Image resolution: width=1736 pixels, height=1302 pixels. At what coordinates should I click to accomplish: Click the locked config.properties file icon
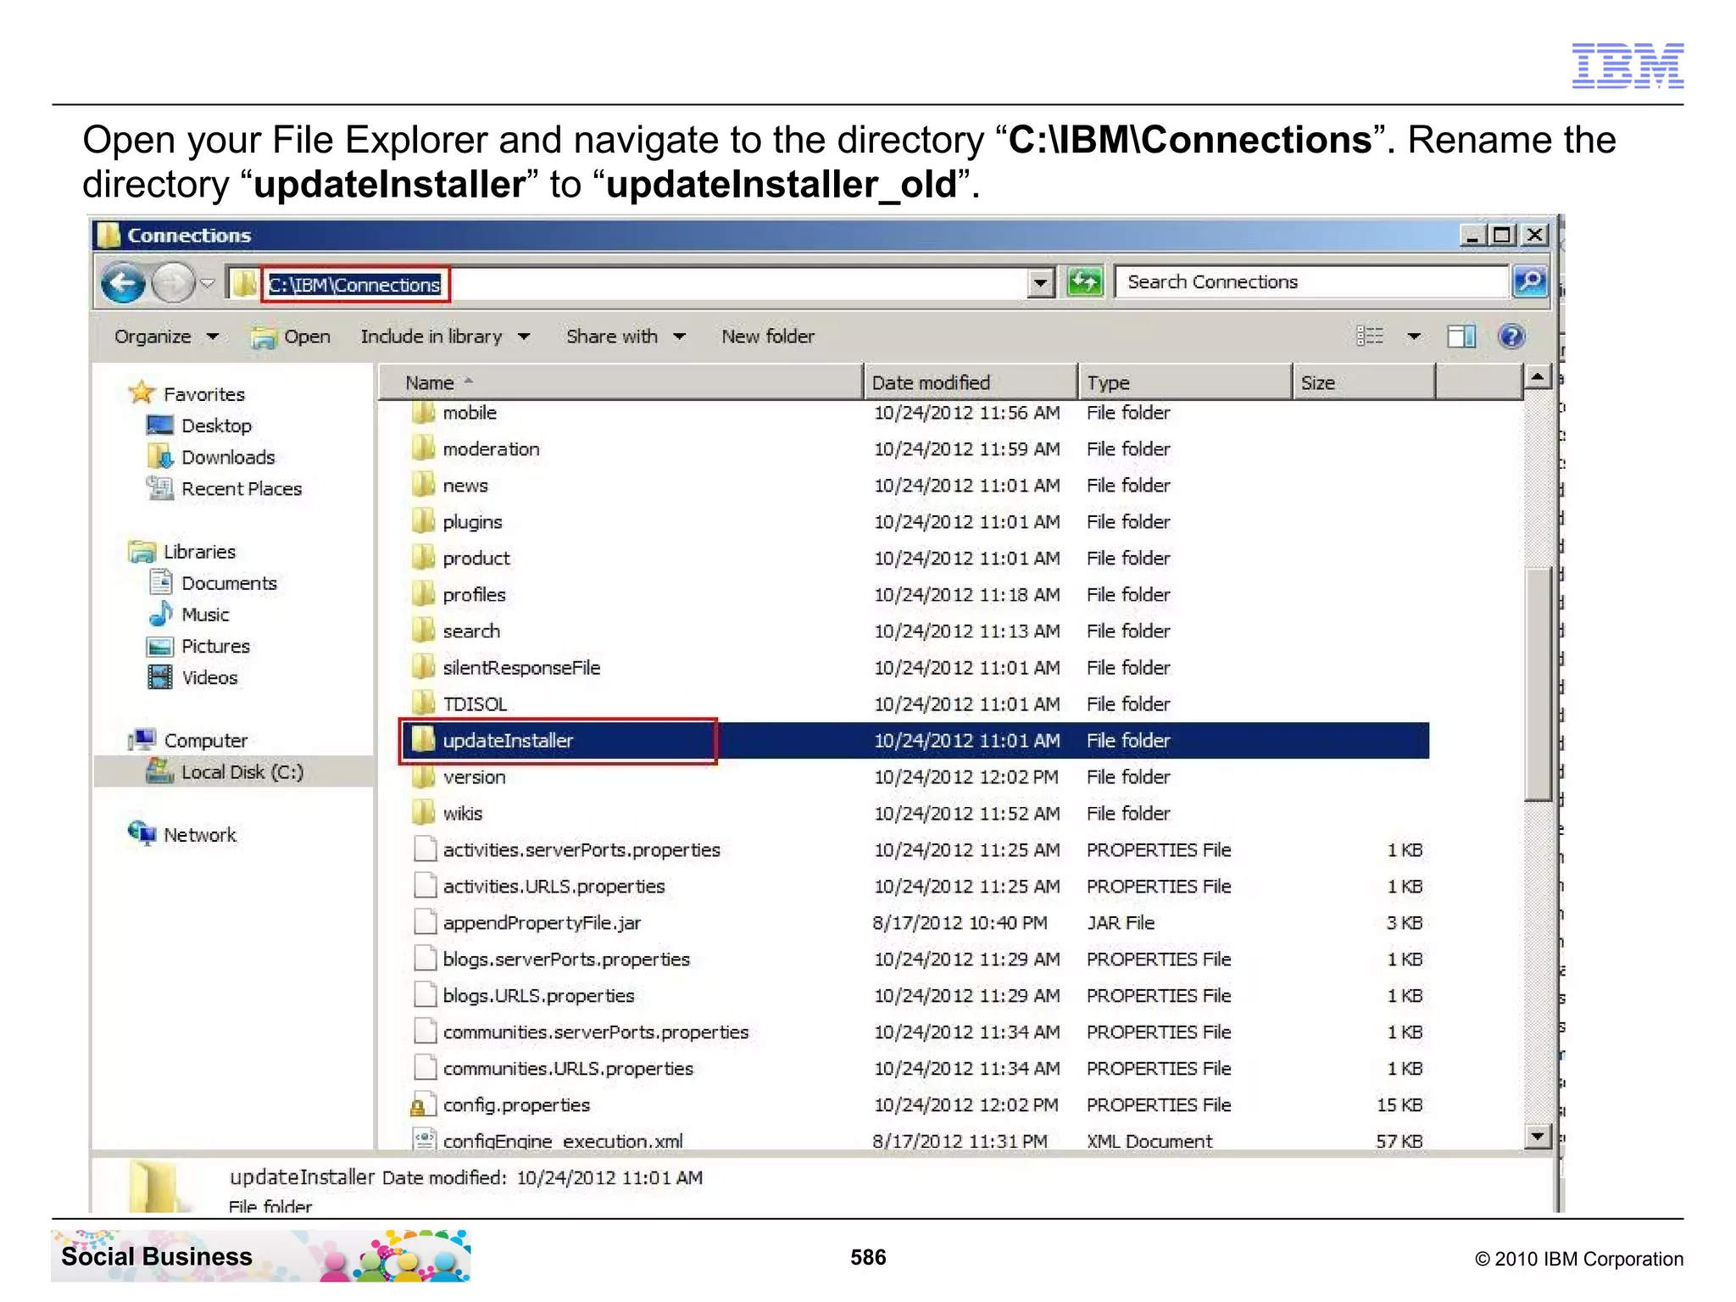[x=423, y=1104]
